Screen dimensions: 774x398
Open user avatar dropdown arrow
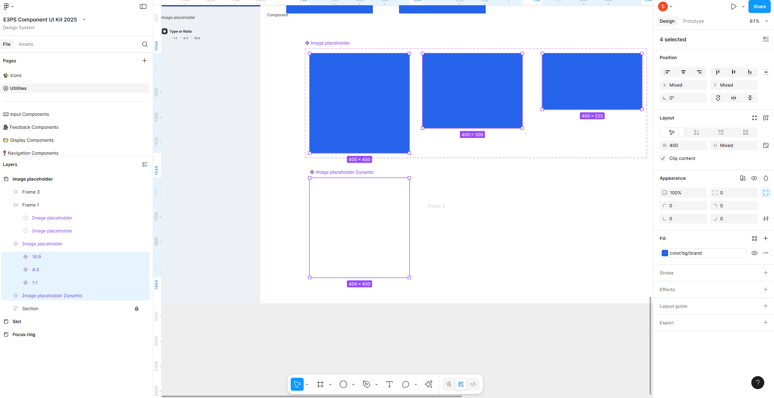671,6
